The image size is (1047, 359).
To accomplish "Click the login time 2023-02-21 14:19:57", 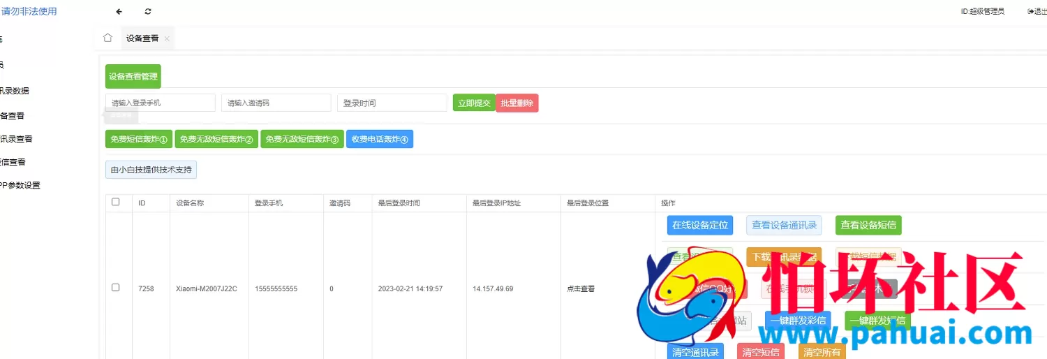I will pos(410,288).
